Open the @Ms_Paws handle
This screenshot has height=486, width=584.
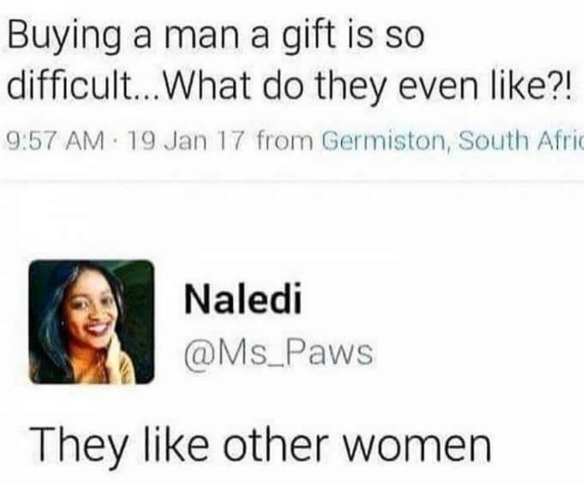coord(278,353)
